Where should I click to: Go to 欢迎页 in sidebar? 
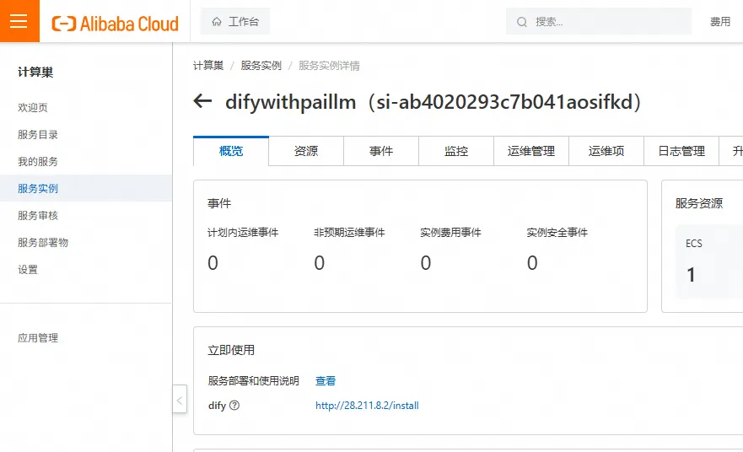coord(33,108)
